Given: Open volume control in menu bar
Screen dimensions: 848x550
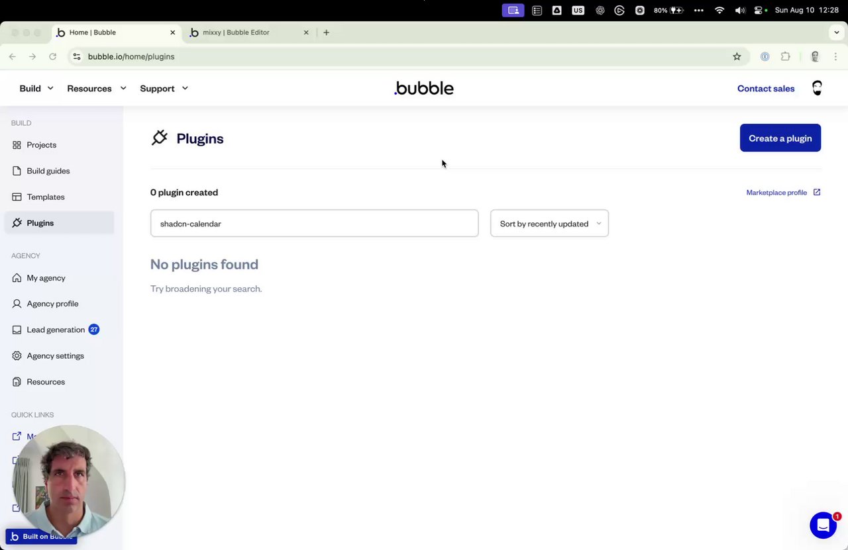Looking at the screenshot, I should click(740, 11).
